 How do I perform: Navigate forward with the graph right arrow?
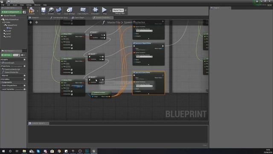click(x=36, y=22)
